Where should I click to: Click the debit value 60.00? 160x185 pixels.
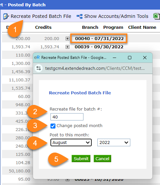[24, 97]
